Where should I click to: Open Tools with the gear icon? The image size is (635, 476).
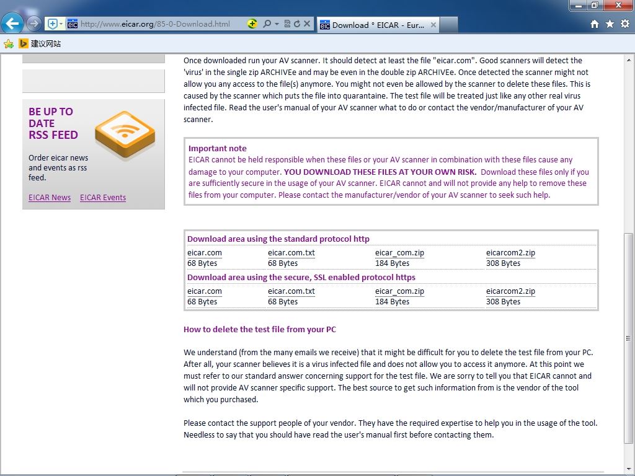[x=625, y=24]
